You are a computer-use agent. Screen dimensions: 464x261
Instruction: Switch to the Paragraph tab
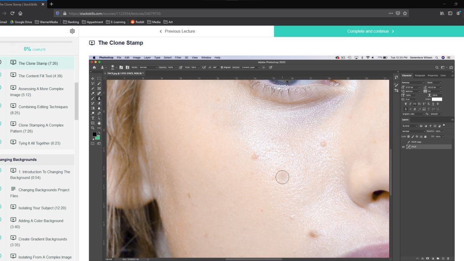pos(419,76)
